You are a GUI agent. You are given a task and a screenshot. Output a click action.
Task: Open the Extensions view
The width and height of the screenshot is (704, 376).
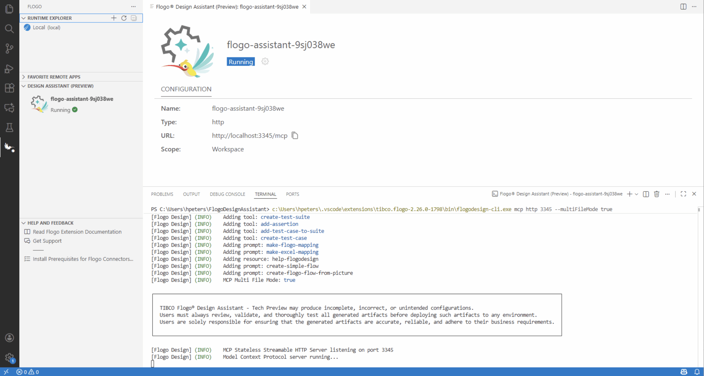click(9, 88)
